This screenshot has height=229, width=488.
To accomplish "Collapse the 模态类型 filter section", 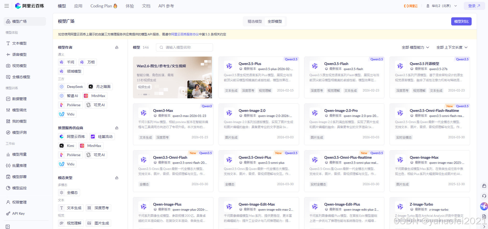I will point(117,178).
